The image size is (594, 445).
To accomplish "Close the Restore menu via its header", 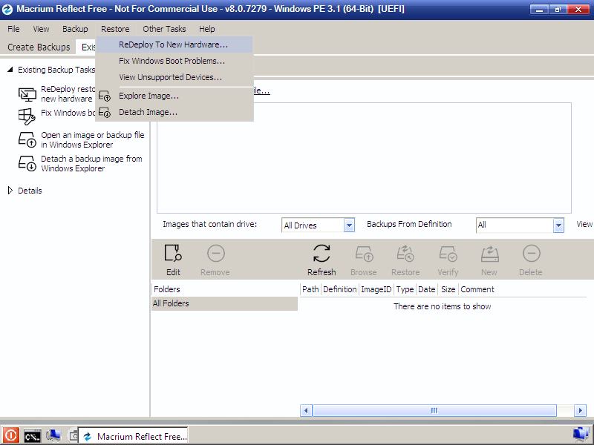I will (x=115, y=29).
